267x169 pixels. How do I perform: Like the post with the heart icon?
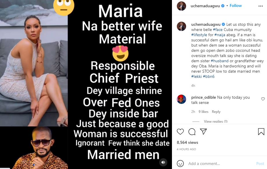point(180,132)
